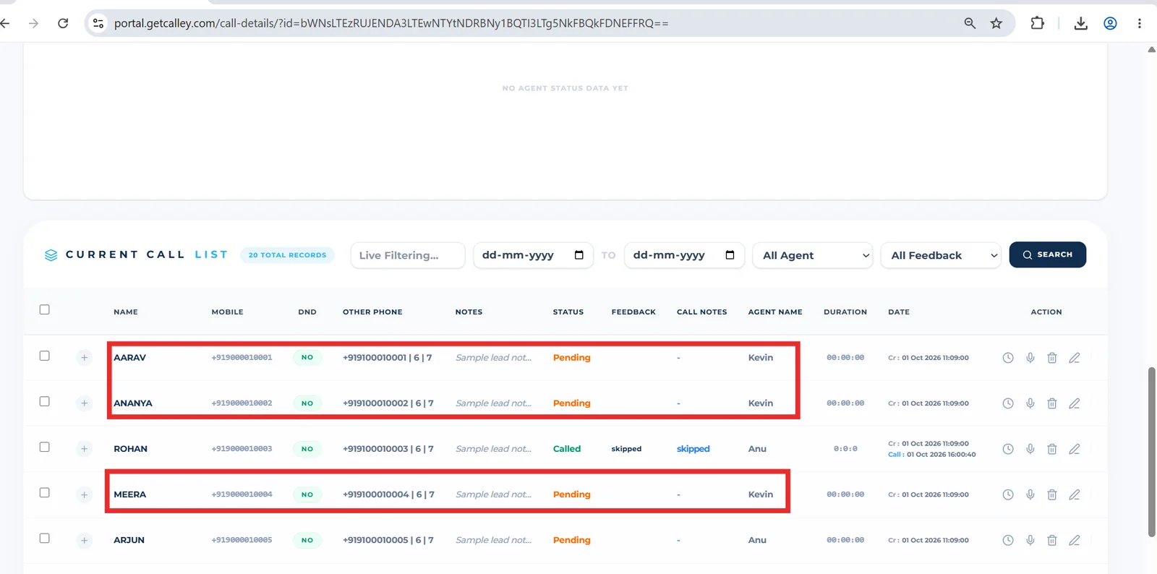This screenshot has width=1157, height=574.
Task: Click microphone recording icon in AARAV row
Action: 1030,358
